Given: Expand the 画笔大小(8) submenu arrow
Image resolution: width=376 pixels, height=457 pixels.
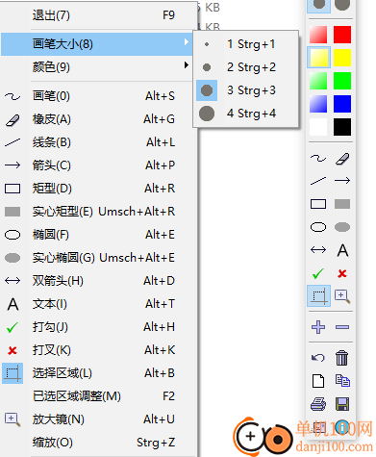Looking at the screenshot, I should pyautogui.click(x=187, y=42).
